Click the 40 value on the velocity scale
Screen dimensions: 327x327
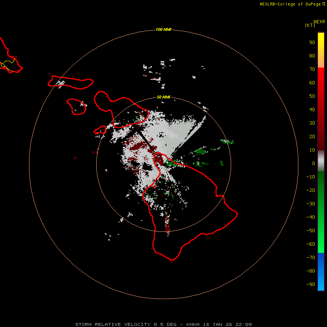(x=312, y=109)
